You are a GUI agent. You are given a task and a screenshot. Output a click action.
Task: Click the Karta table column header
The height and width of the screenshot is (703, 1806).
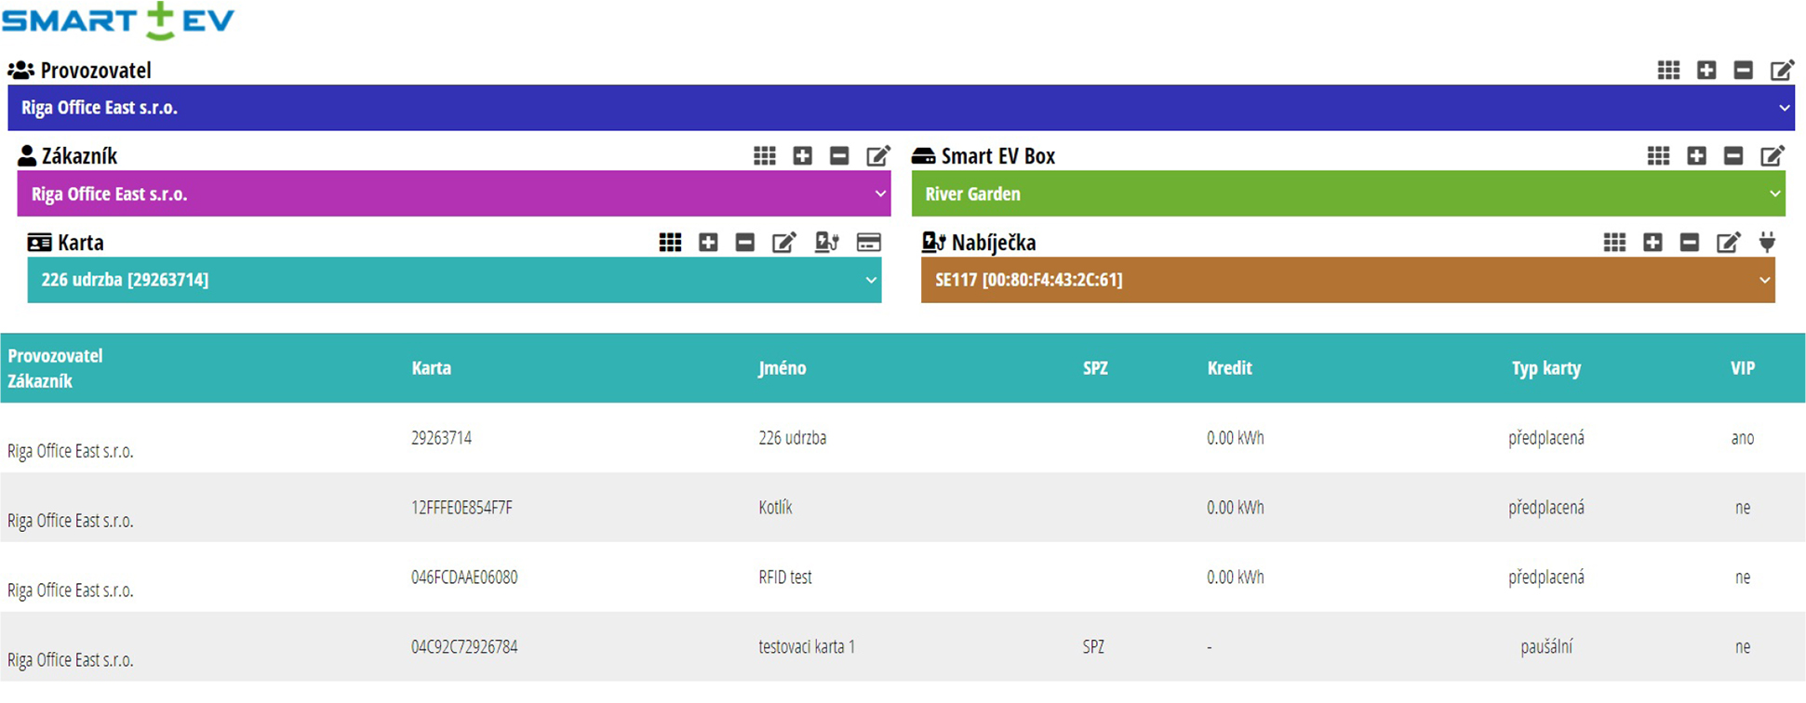coord(432,368)
